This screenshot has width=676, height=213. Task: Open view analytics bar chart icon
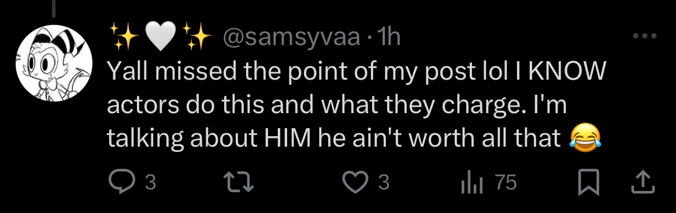[471, 182]
